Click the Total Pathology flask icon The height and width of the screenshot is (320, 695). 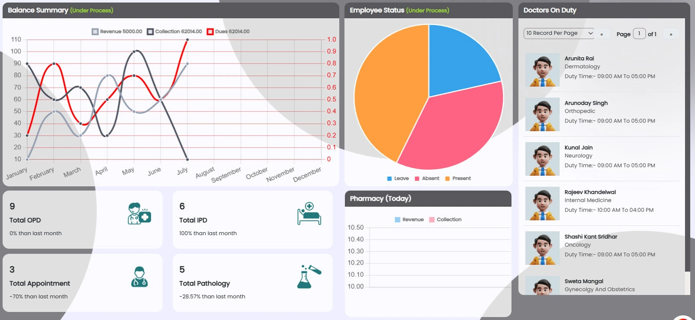[x=309, y=277]
